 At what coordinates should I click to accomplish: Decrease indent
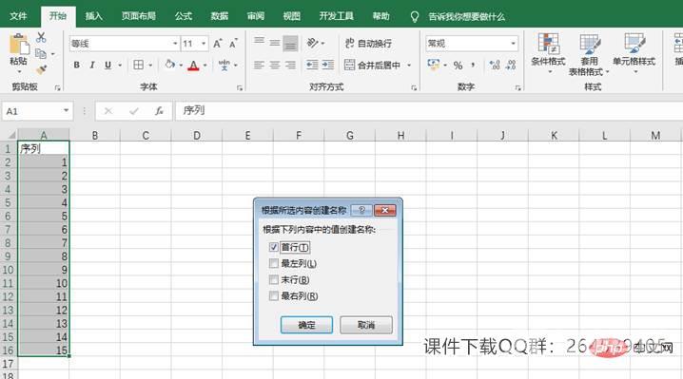click(312, 66)
